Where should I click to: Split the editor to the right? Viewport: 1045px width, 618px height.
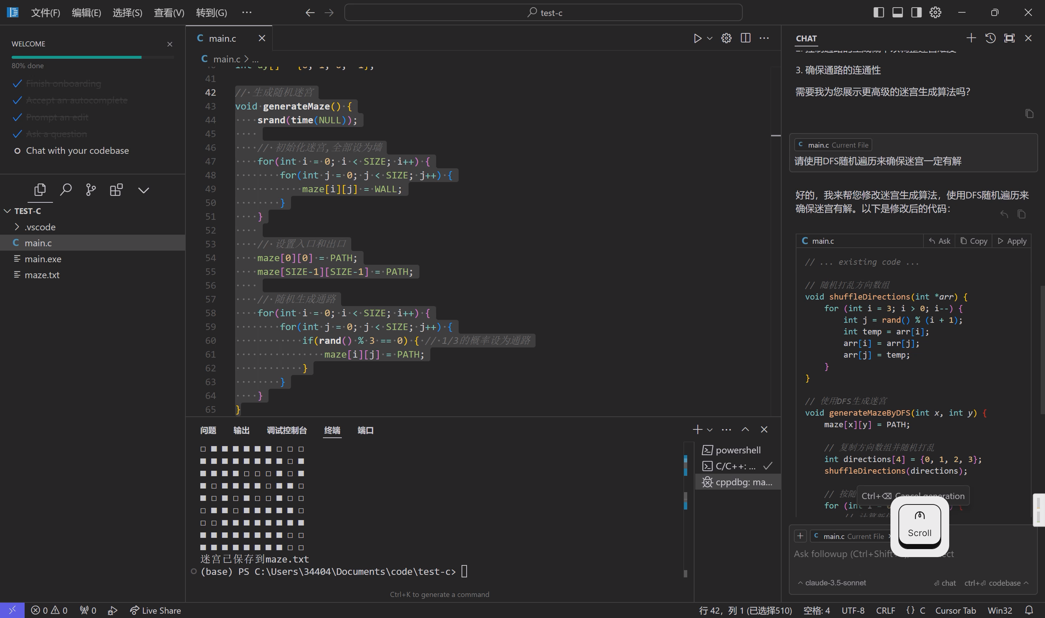(746, 38)
